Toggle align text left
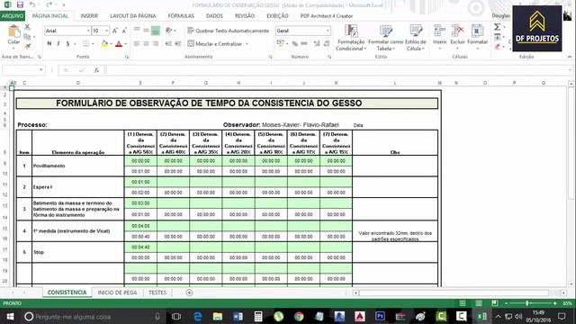This screenshot has width=576, height=324. (137, 44)
